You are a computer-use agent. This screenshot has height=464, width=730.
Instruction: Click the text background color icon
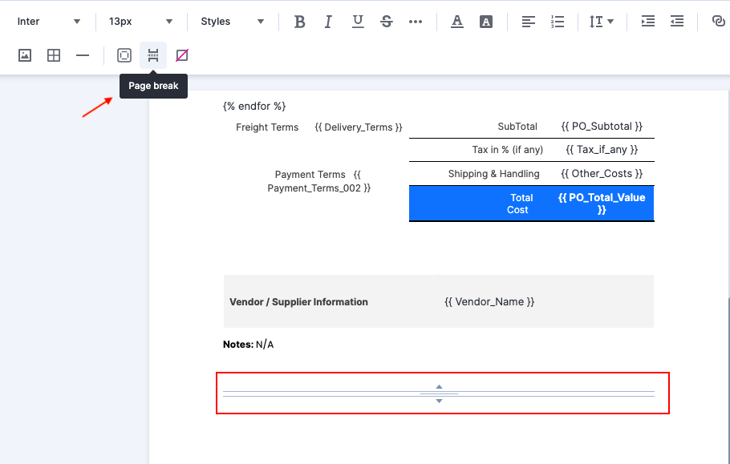(x=486, y=22)
